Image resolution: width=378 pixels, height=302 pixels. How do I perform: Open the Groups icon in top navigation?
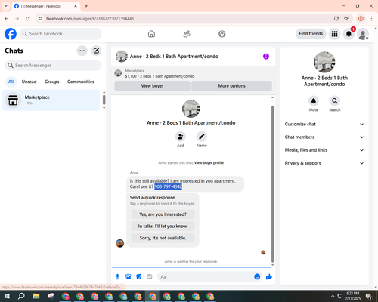(x=222, y=34)
